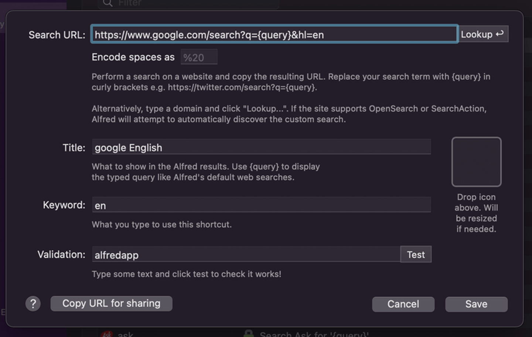
Task: Click the Validation field containing alfredapp
Action: (246, 255)
